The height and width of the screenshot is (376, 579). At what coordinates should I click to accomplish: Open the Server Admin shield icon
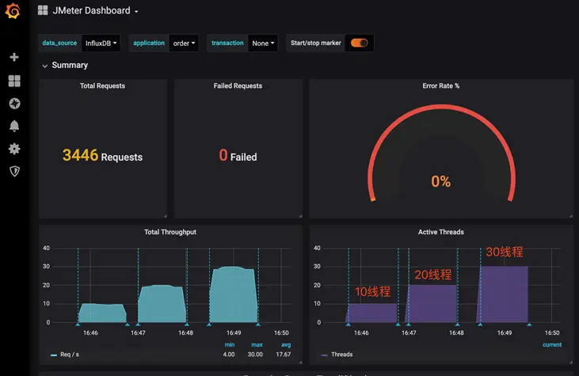click(14, 171)
